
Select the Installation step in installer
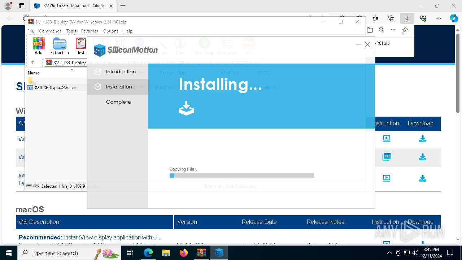click(117, 87)
